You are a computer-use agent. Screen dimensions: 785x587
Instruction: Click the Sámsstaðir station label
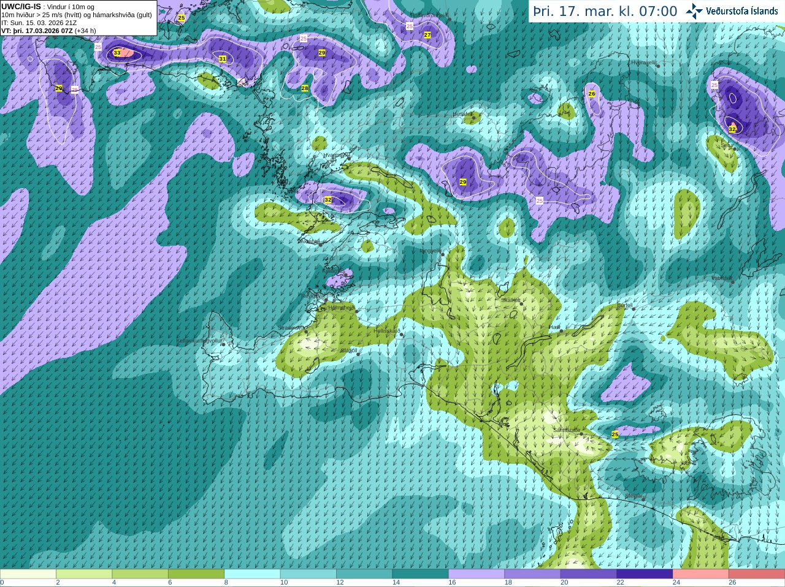(565, 430)
